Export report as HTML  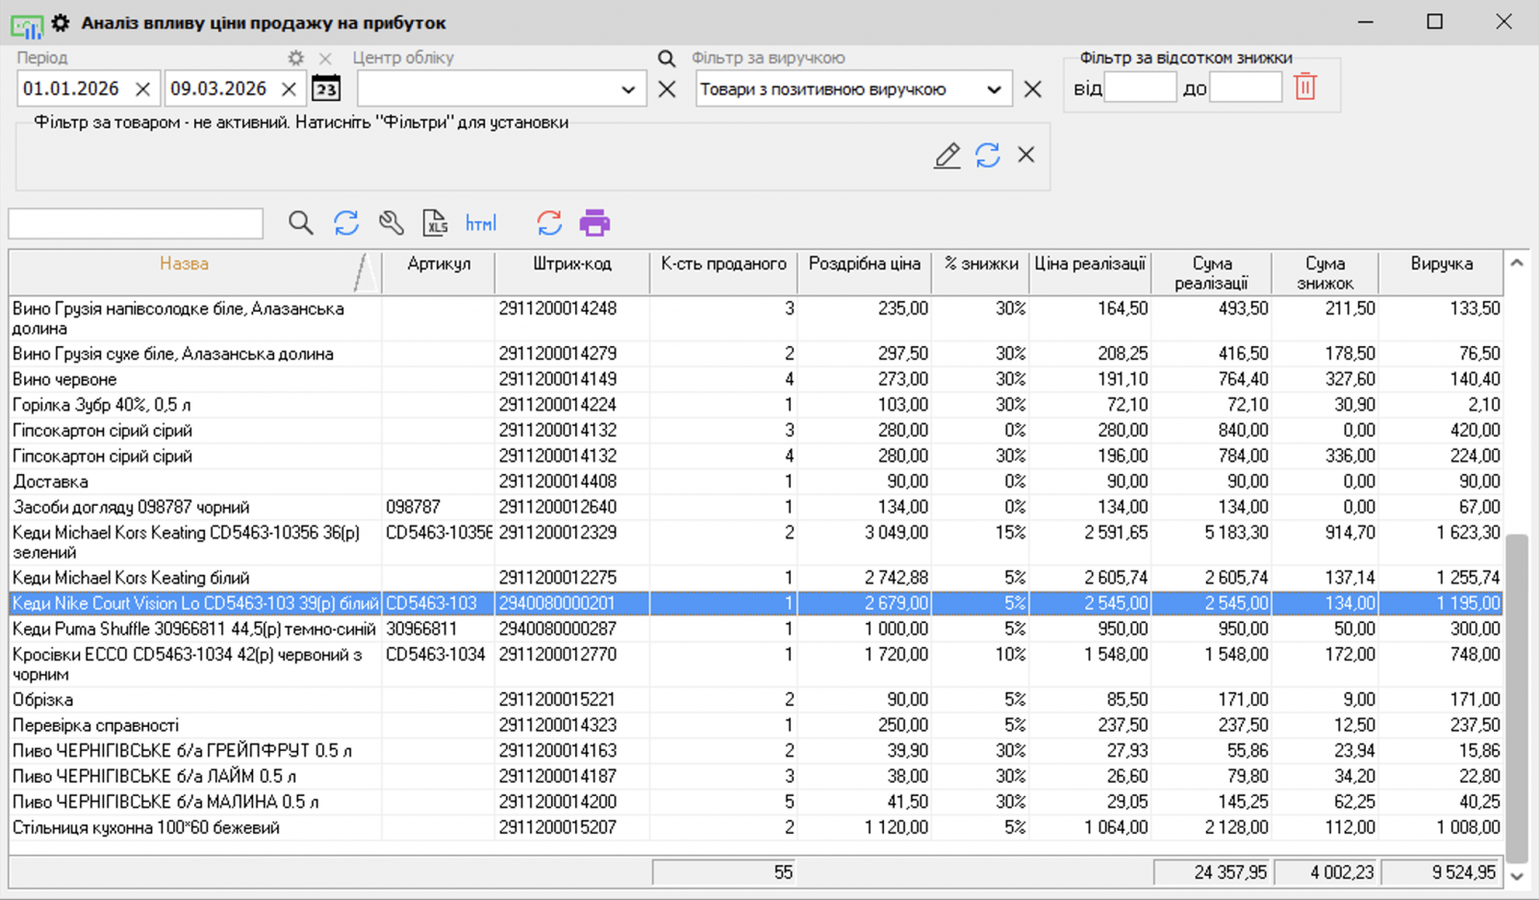tap(481, 223)
